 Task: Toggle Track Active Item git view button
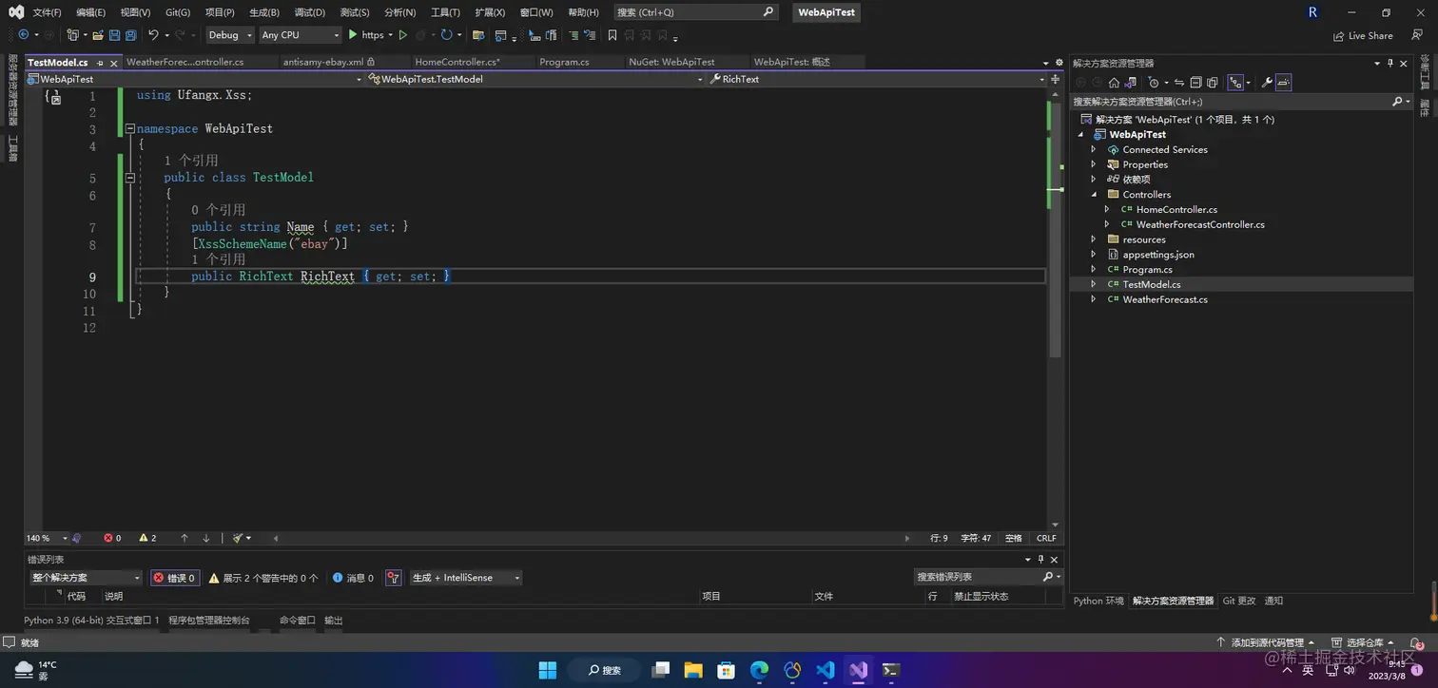(x=1235, y=83)
